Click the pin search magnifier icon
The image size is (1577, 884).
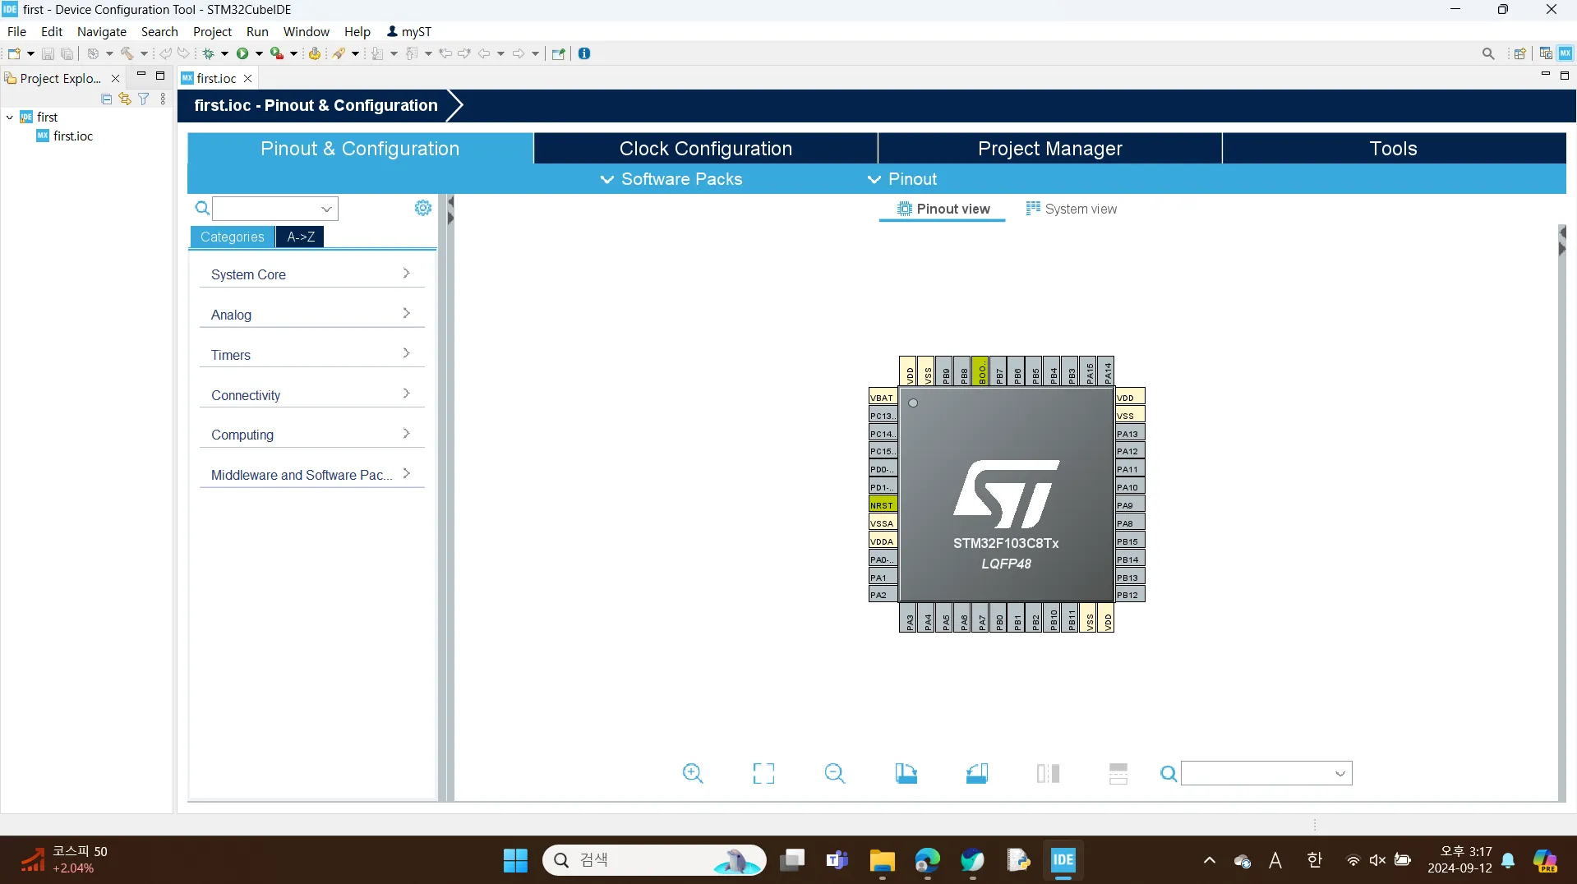[1169, 774]
